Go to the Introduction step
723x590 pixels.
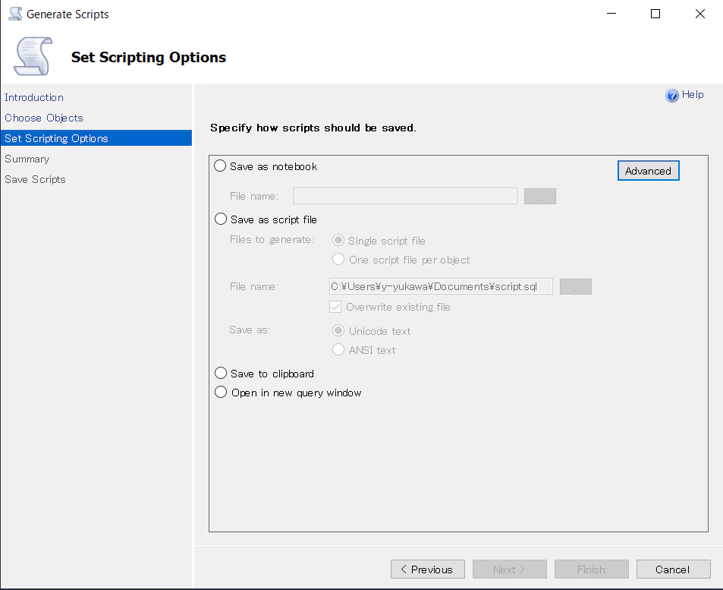point(34,97)
